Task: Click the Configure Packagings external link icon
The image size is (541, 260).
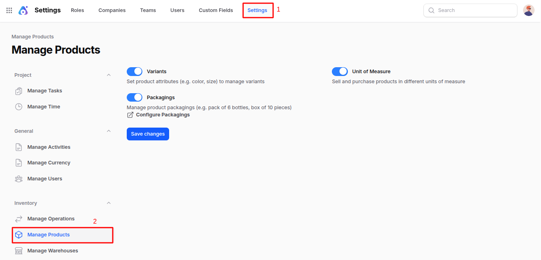Action: [130, 114]
